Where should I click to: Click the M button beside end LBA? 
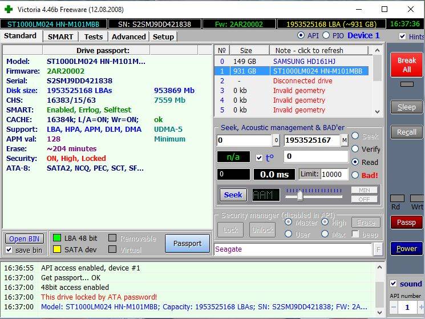pyautogui.click(x=344, y=140)
